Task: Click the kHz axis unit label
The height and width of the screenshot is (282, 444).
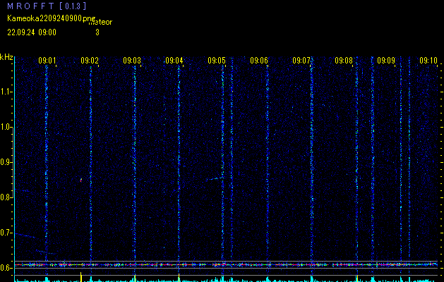Action: click(x=6, y=57)
